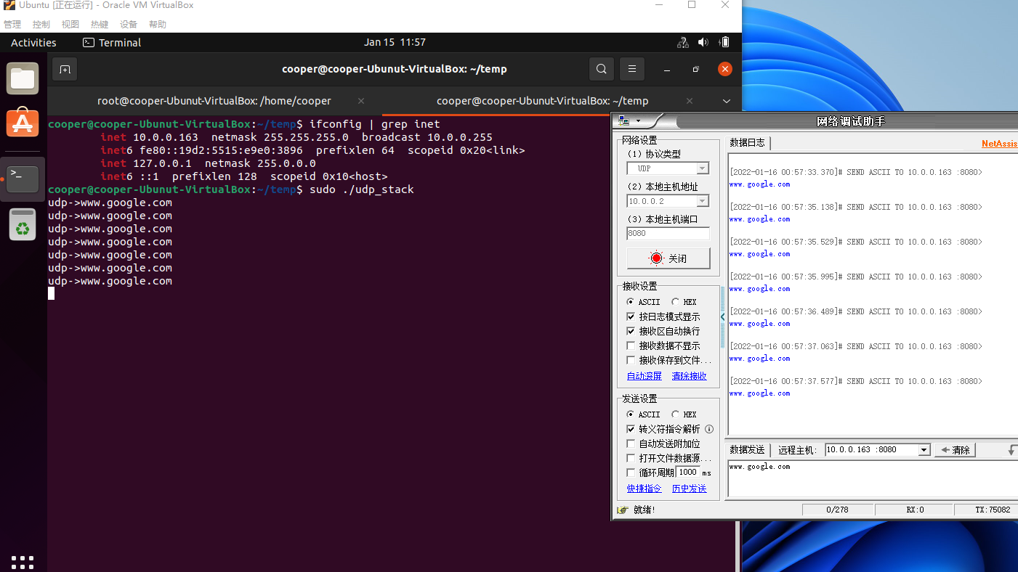Image resolution: width=1018 pixels, height=572 pixels.
Task: Open Ubuntu Activities overview
Action: [x=33, y=43]
